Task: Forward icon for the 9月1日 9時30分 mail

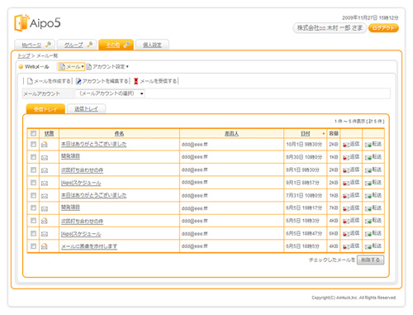Action: (x=368, y=170)
